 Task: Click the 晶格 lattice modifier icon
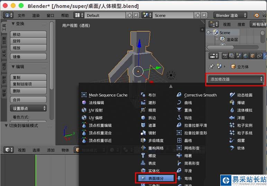[x=179, y=140]
